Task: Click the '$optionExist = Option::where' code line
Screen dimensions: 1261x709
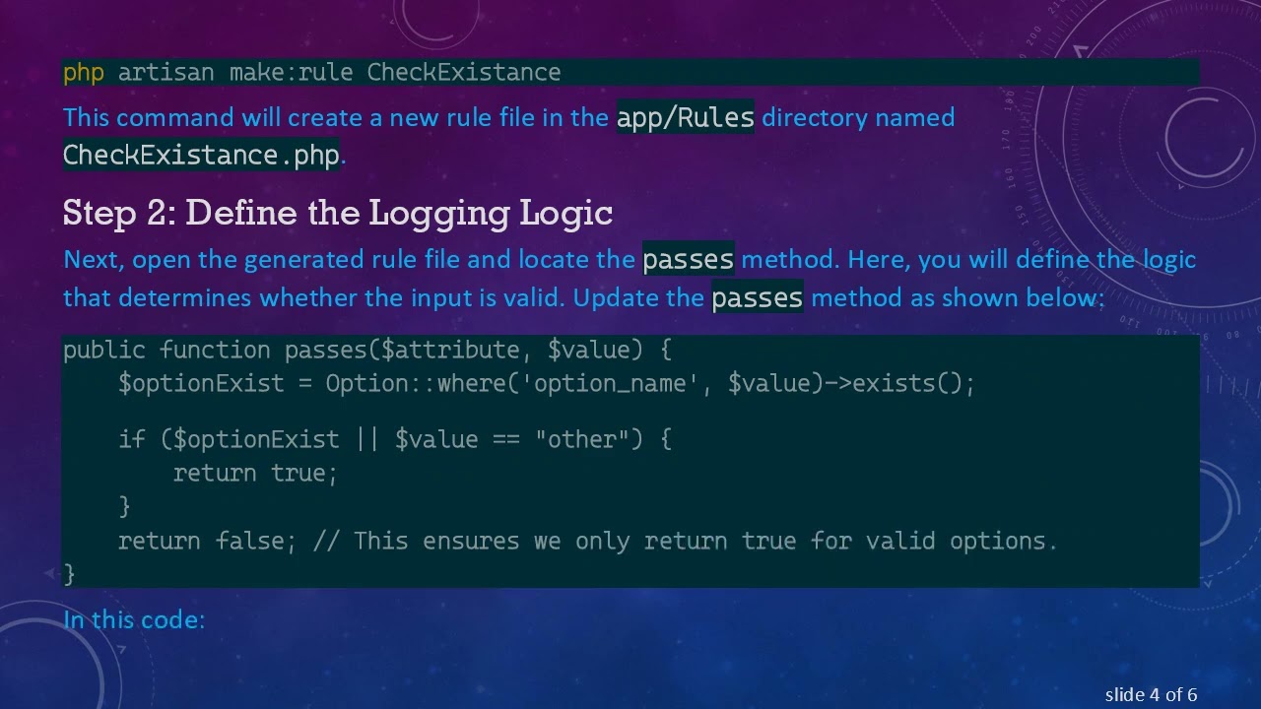Action: click(547, 383)
